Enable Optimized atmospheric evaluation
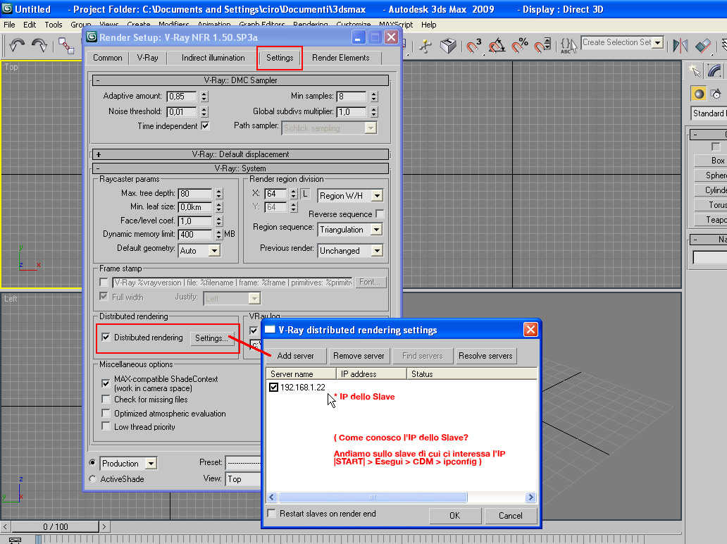This screenshot has height=544, width=727. coord(106,413)
